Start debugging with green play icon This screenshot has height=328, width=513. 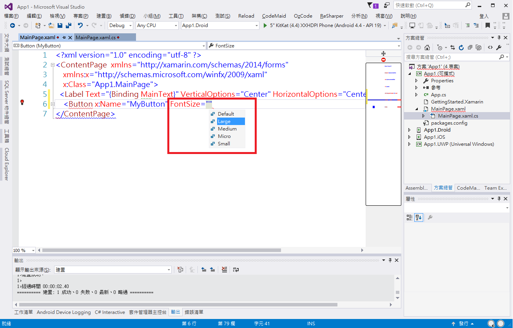tap(265, 25)
